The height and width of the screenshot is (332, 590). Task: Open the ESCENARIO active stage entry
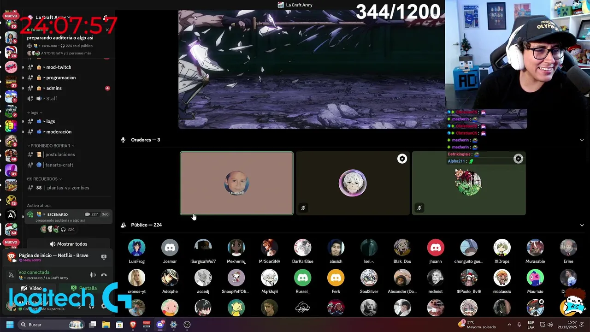click(x=68, y=217)
